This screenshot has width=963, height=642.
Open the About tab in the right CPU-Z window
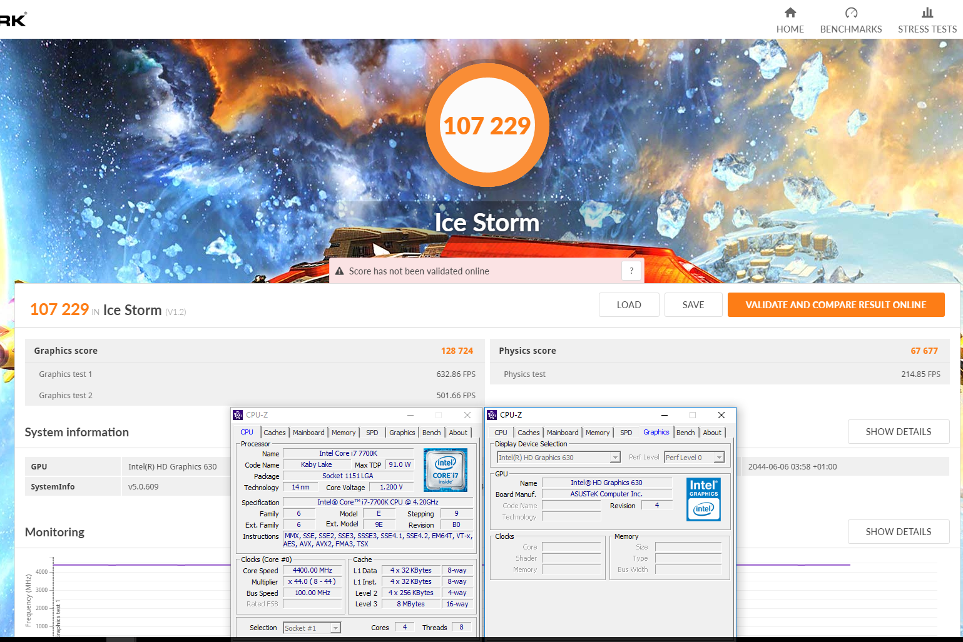click(712, 433)
